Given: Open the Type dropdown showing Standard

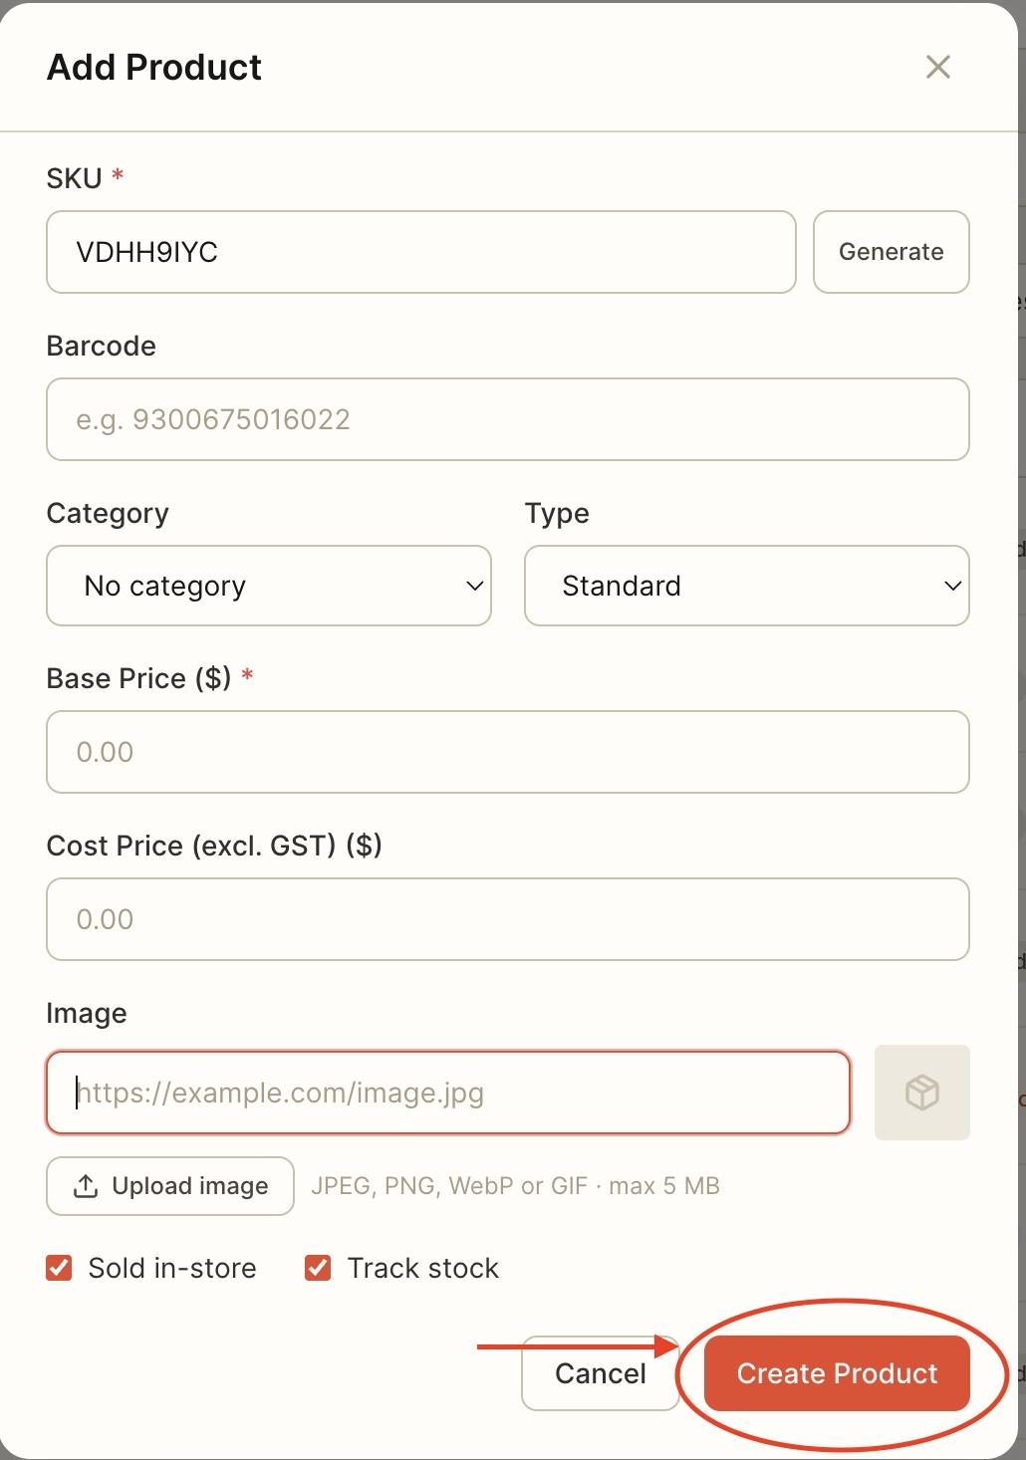Looking at the screenshot, I should click(747, 586).
